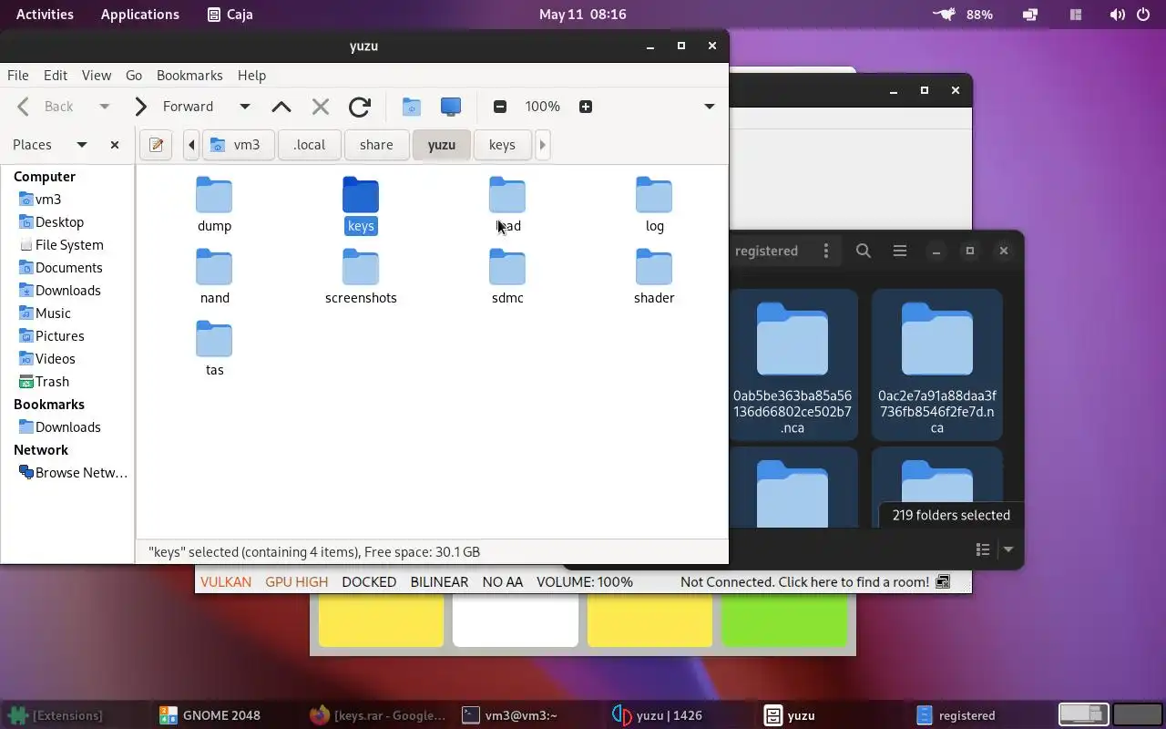The width and height of the screenshot is (1166, 729).
Task: Toggle DOCKED mode in yuzu status bar
Action: pos(369,582)
